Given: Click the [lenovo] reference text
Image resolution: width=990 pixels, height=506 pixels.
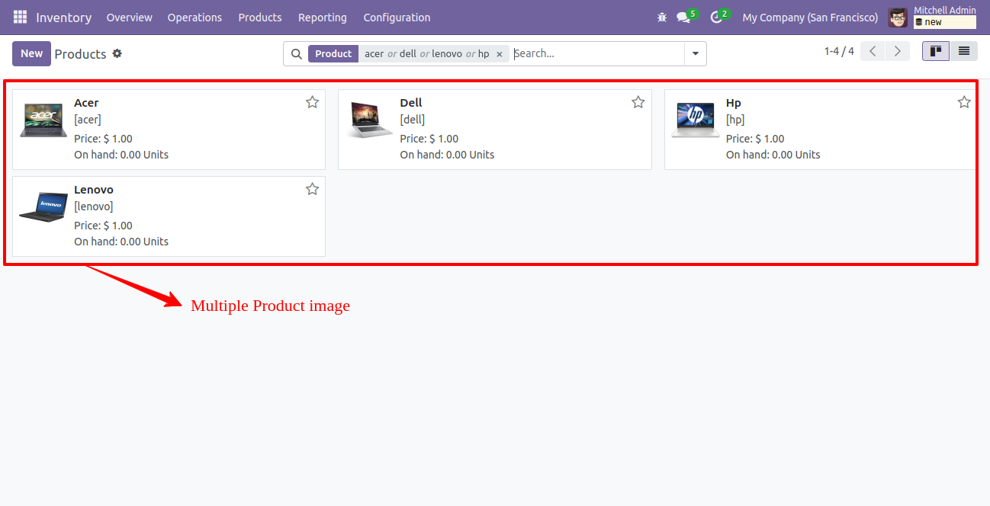Looking at the screenshot, I should (x=94, y=207).
